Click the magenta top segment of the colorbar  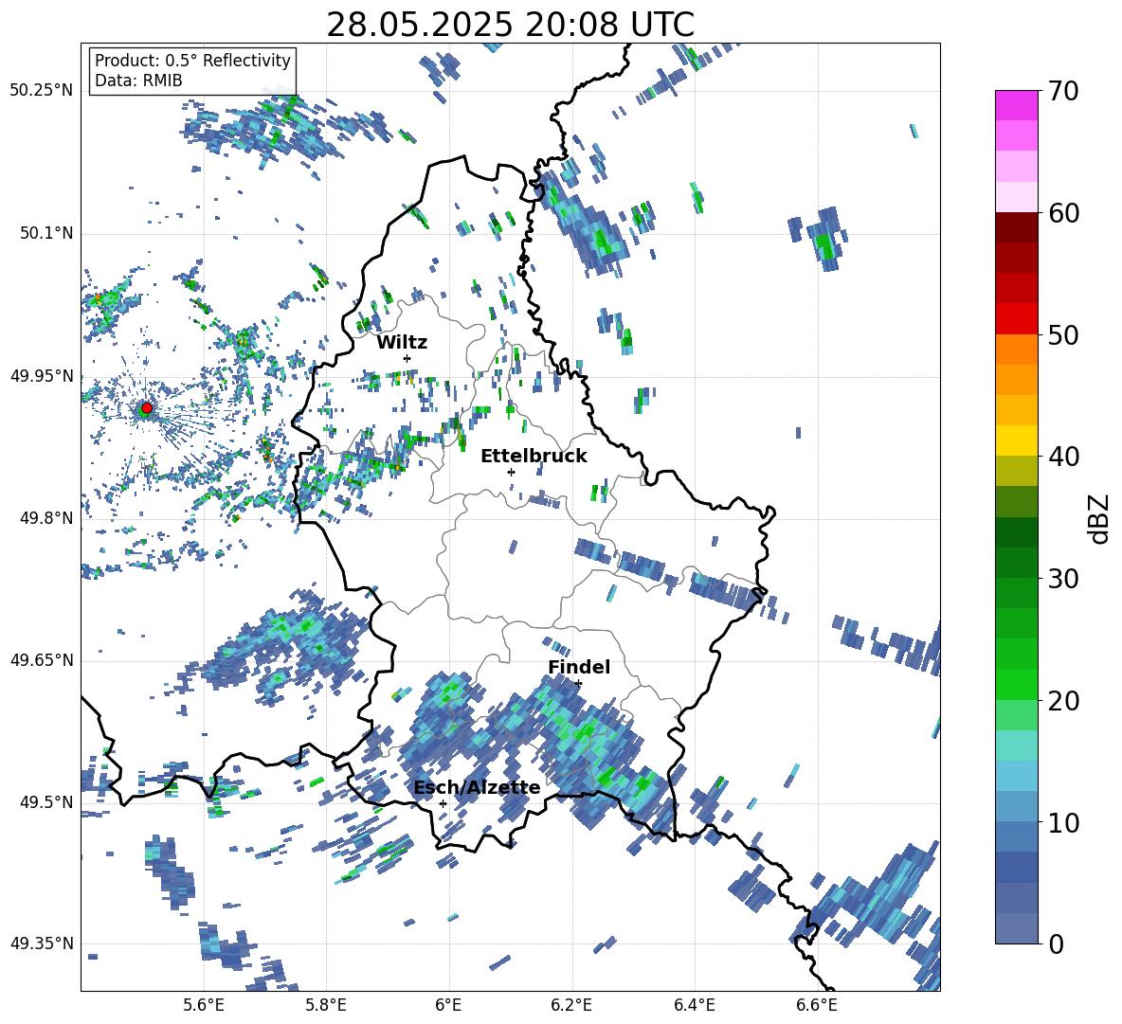pyautogui.click(x=1016, y=105)
